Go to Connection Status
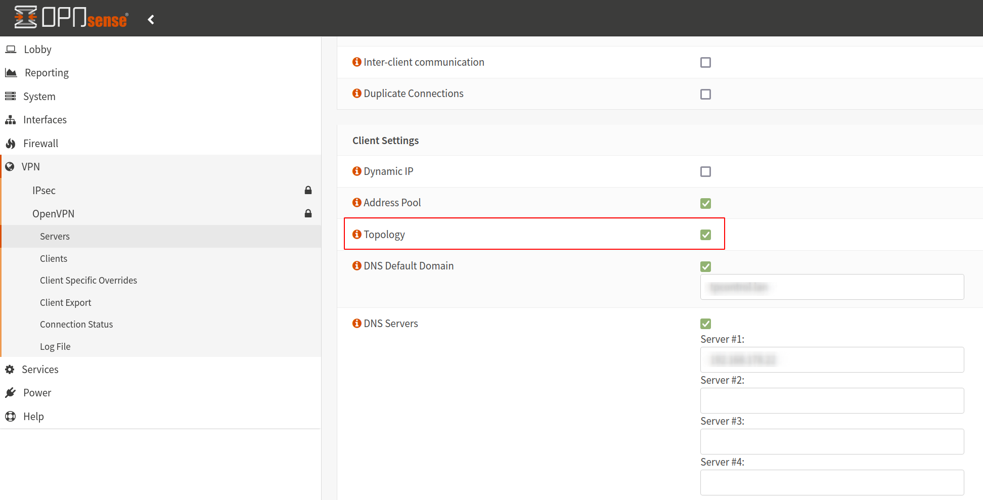The width and height of the screenshot is (983, 500). [x=76, y=325]
